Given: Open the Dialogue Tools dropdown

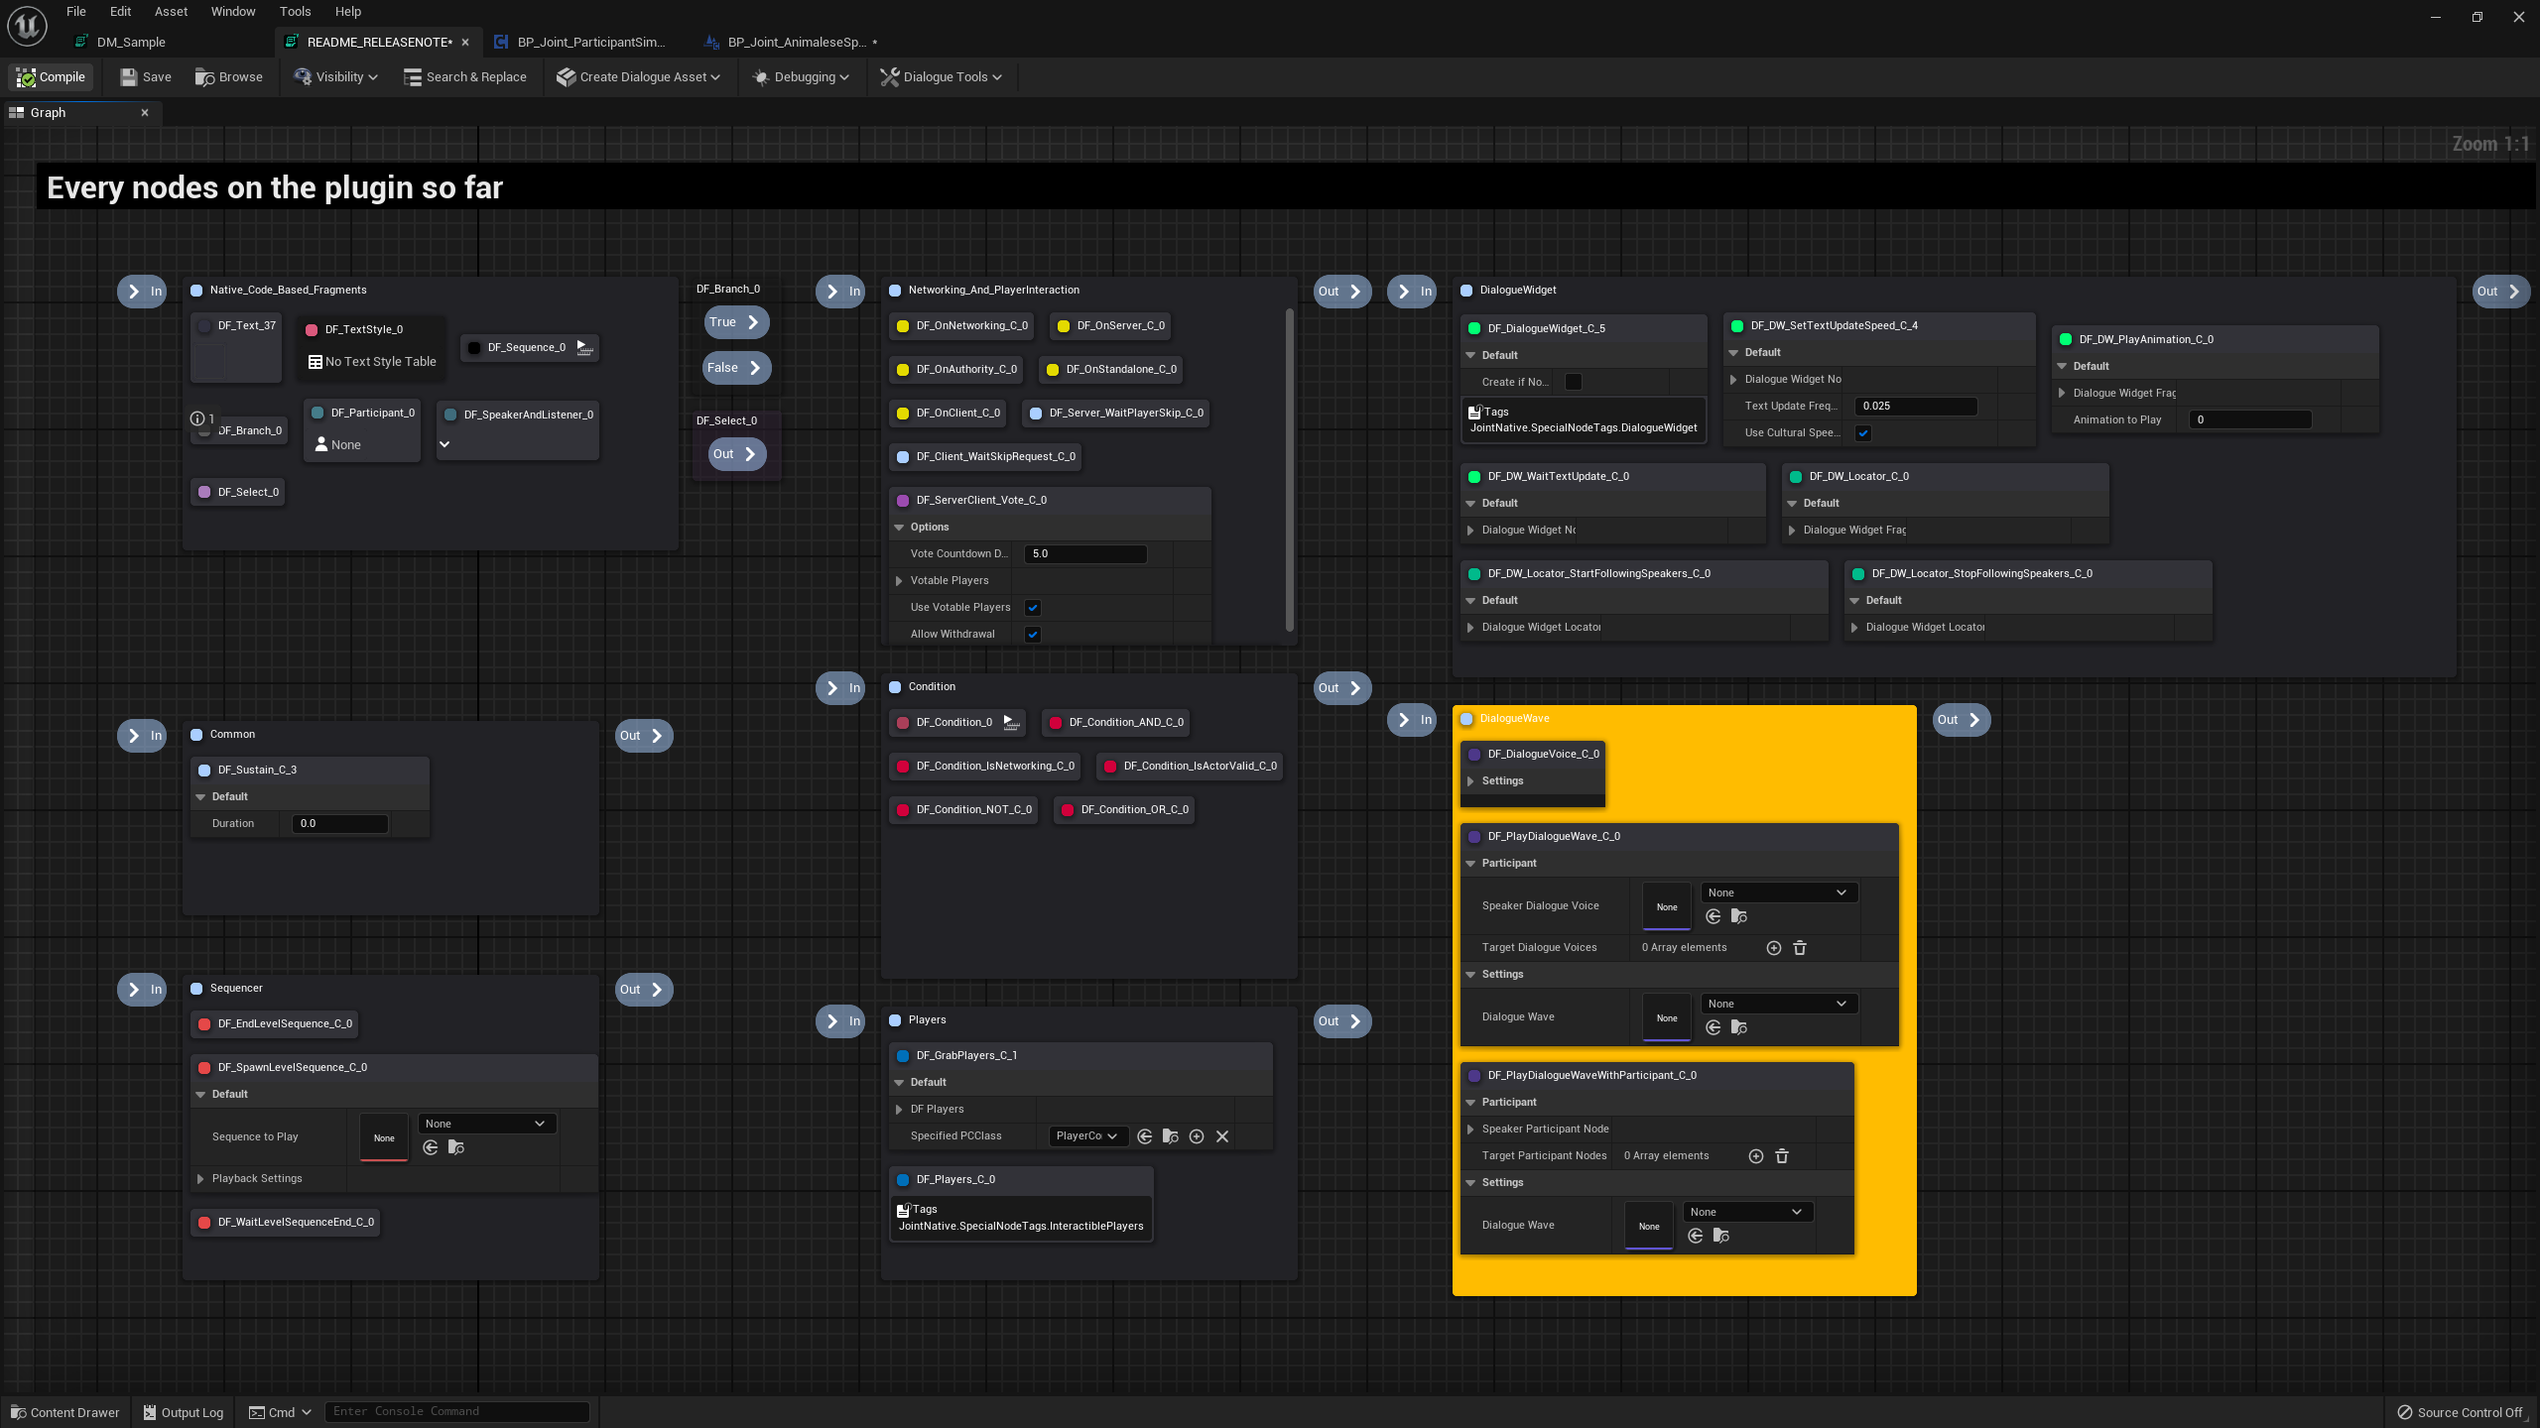Looking at the screenshot, I should click(942, 77).
